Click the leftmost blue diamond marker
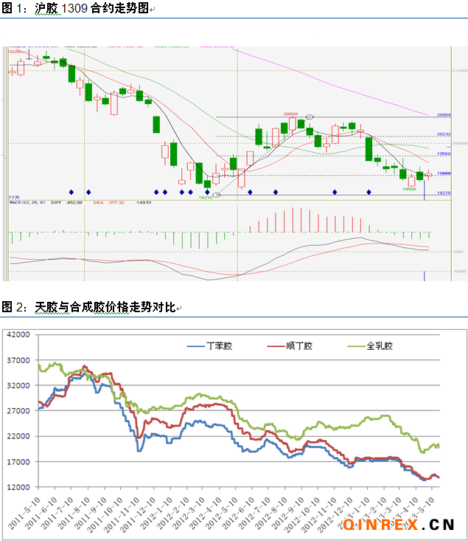 coord(71,192)
